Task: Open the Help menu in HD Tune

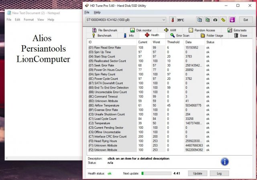Action: [x=97, y=12]
